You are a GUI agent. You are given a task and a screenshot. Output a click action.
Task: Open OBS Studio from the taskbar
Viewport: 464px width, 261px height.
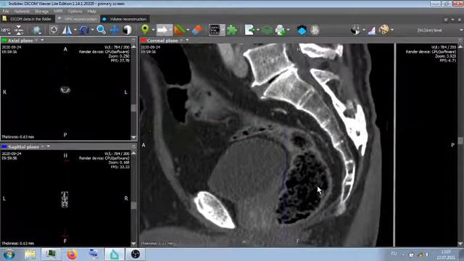(136, 254)
